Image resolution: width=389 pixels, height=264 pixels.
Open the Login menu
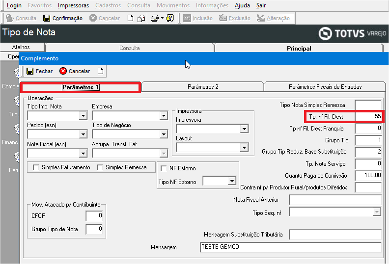pos(14,5)
